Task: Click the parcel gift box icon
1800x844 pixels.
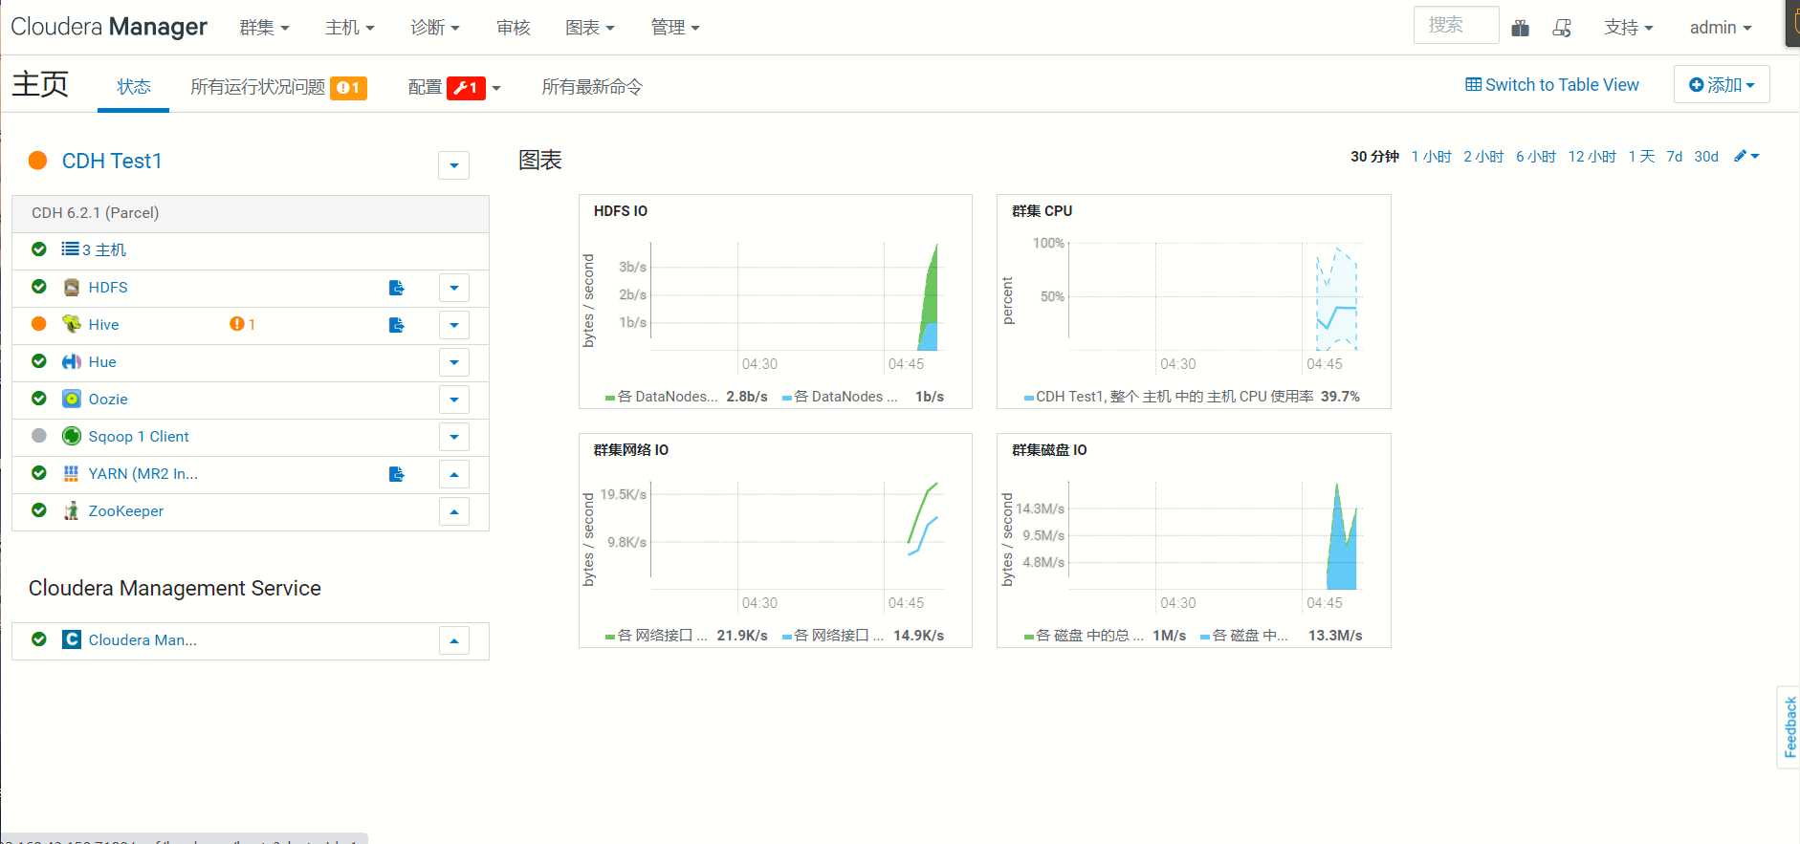Action: click(x=1520, y=28)
